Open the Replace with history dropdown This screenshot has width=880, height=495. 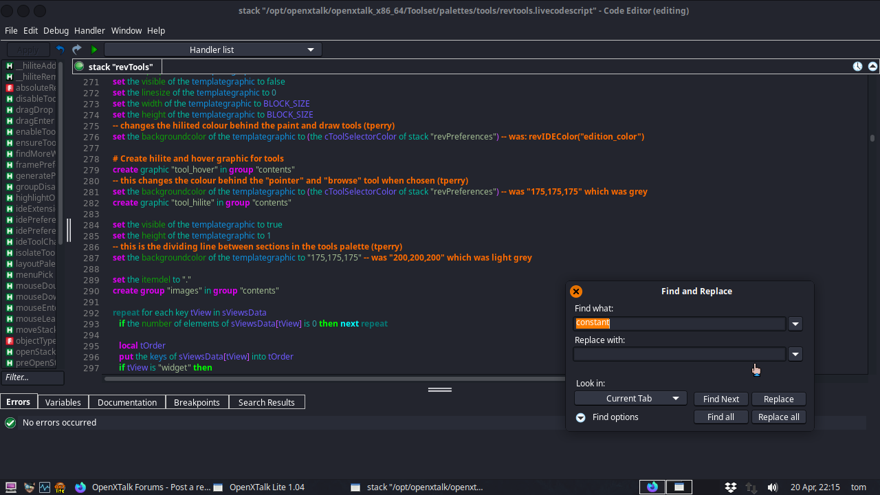click(795, 354)
